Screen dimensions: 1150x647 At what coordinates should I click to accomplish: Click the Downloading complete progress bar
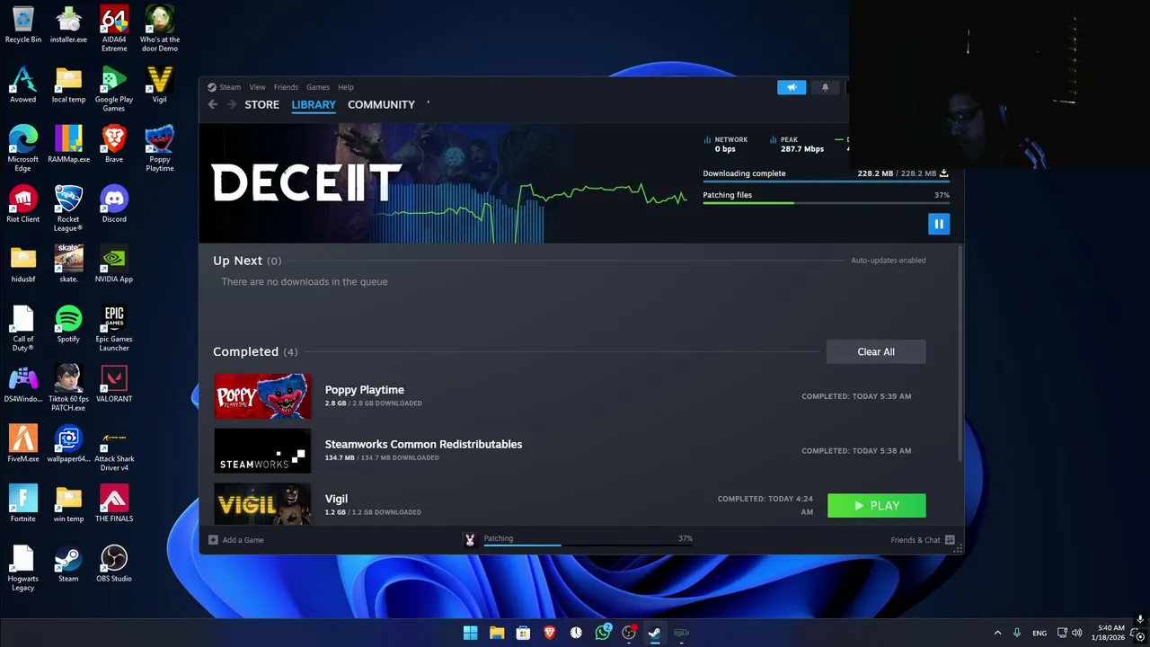(826, 182)
